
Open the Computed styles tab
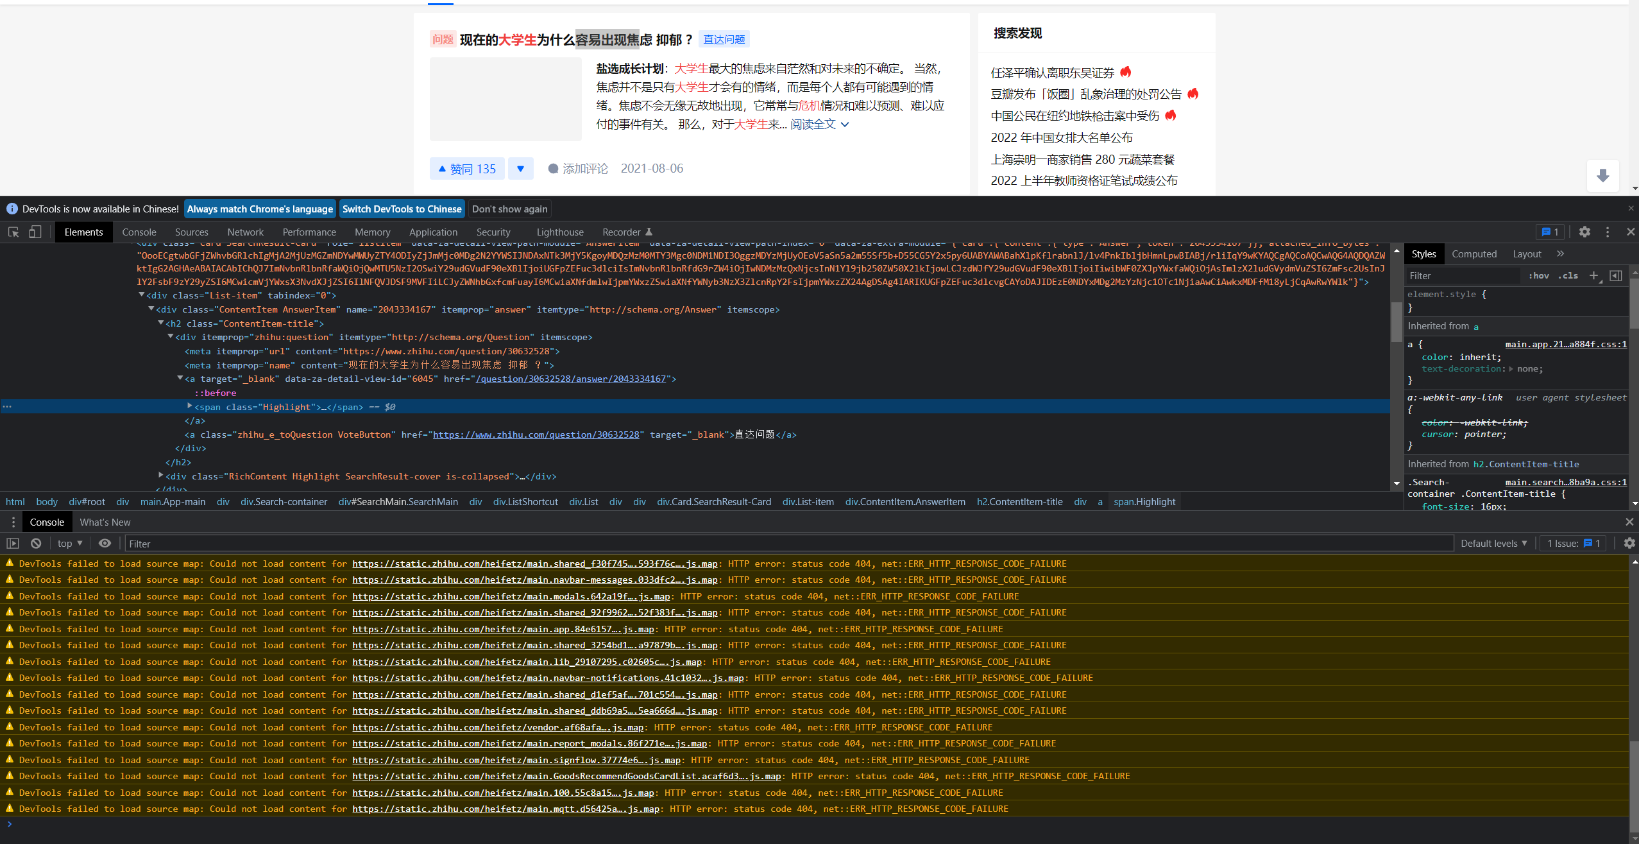coord(1473,254)
